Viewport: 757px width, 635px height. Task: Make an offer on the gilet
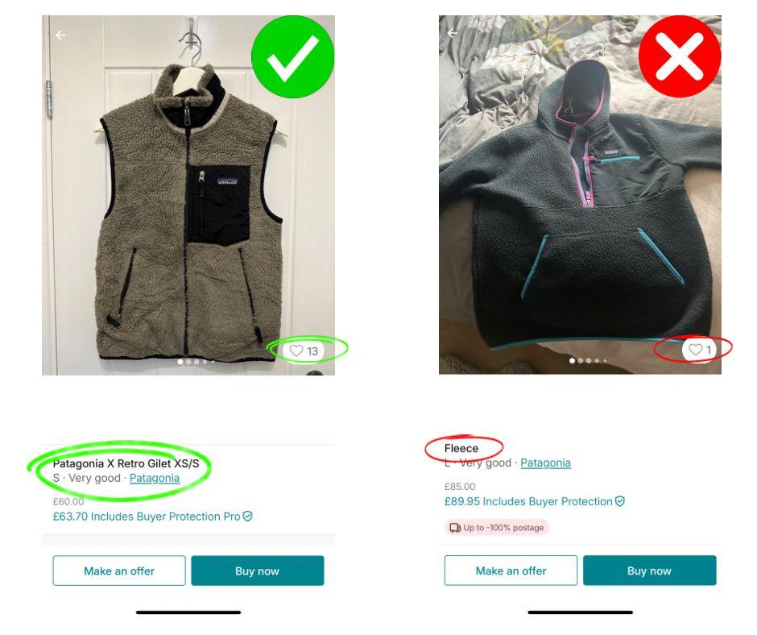(119, 571)
